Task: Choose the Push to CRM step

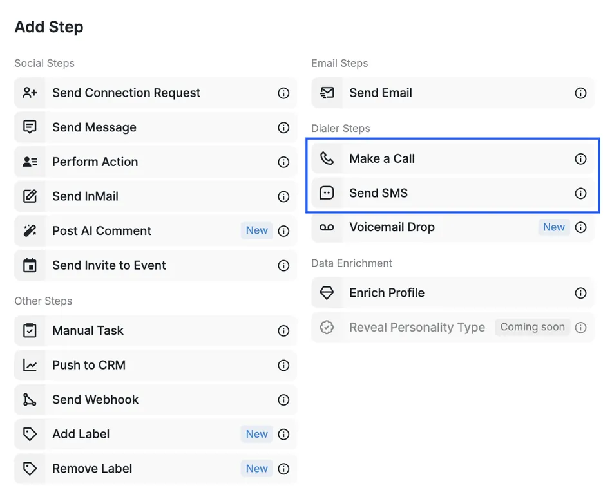Action: tap(155, 365)
